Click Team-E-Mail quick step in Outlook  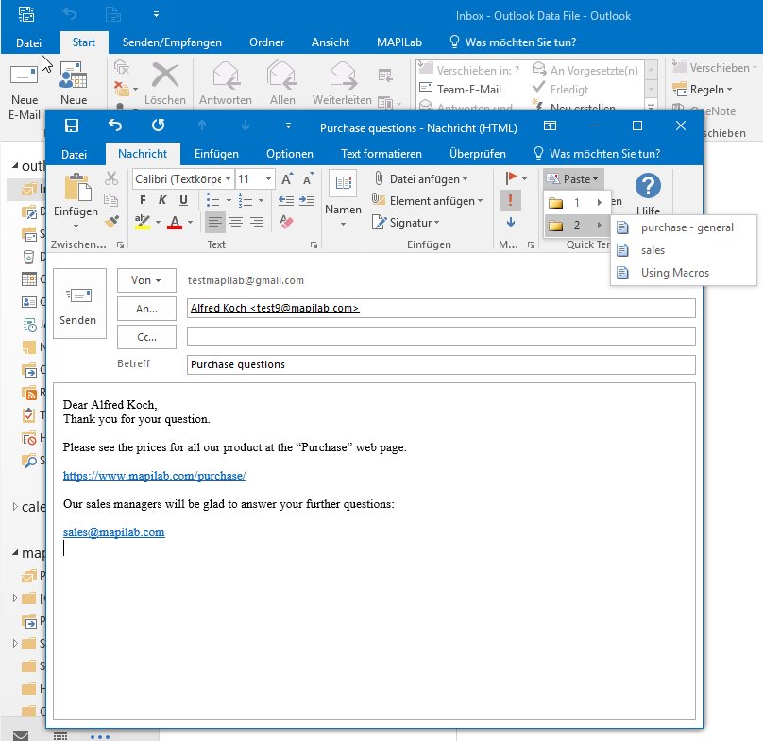(460, 90)
